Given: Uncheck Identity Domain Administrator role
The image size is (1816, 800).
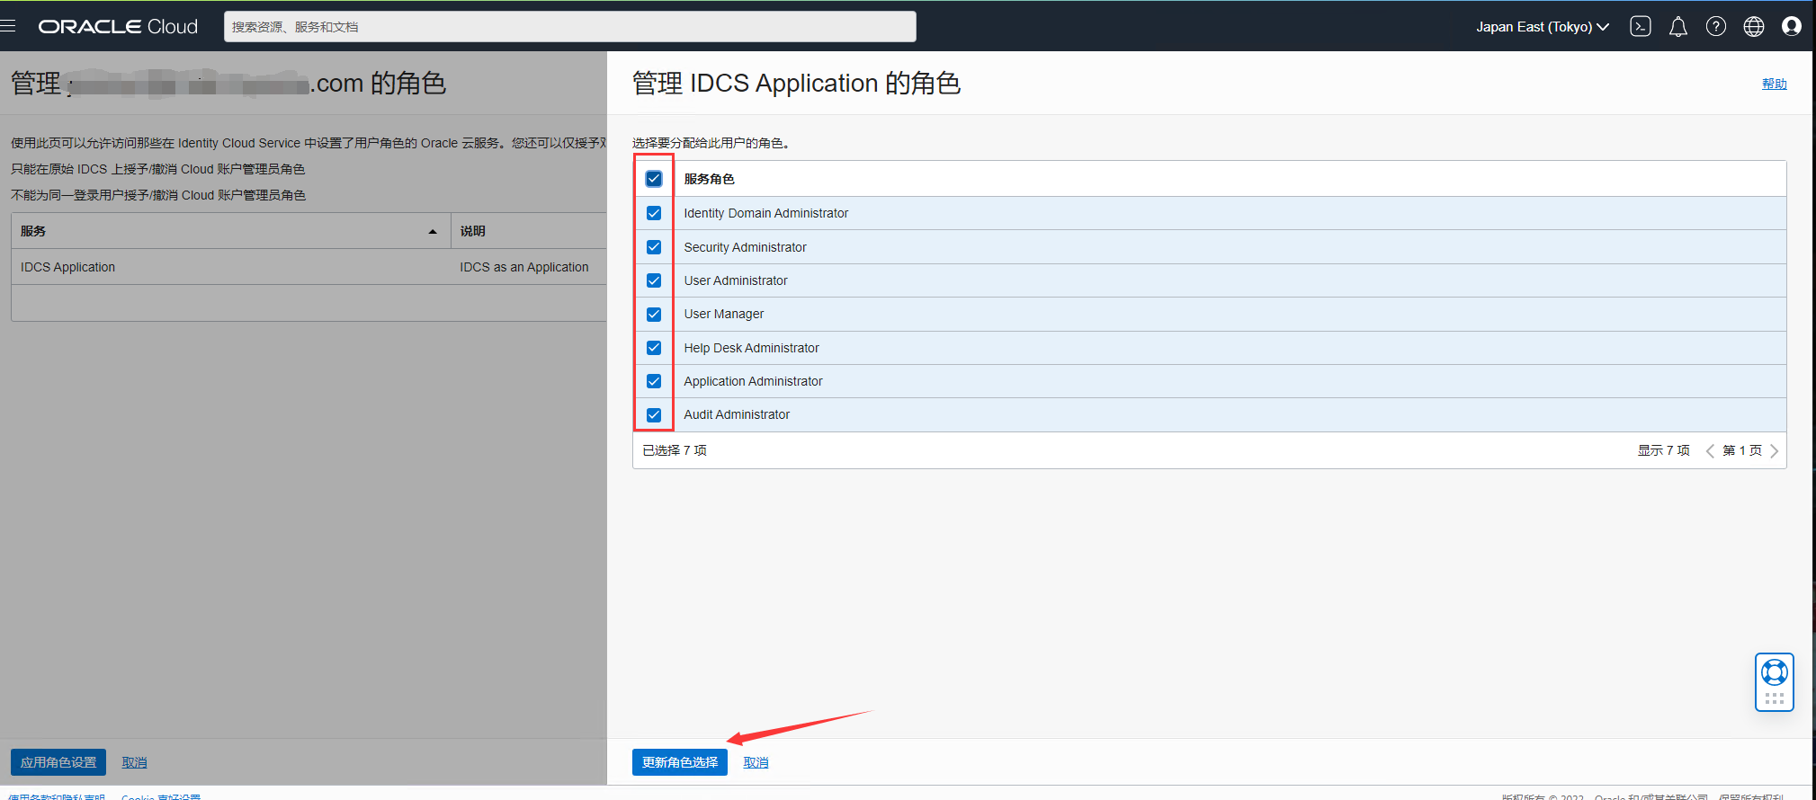Looking at the screenshot, I should 654,213.
